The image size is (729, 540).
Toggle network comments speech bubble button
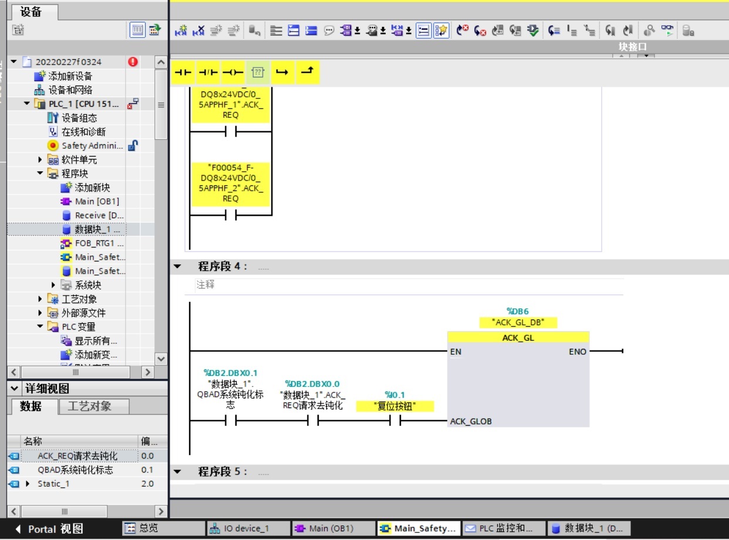click(329, 30)
